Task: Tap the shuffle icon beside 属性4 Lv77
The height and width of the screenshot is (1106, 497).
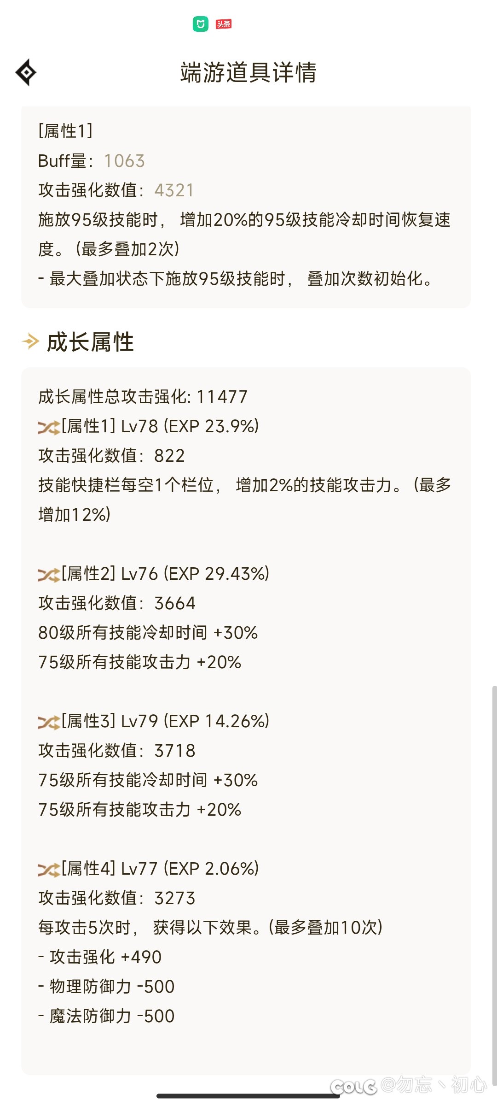Action: 49,870
